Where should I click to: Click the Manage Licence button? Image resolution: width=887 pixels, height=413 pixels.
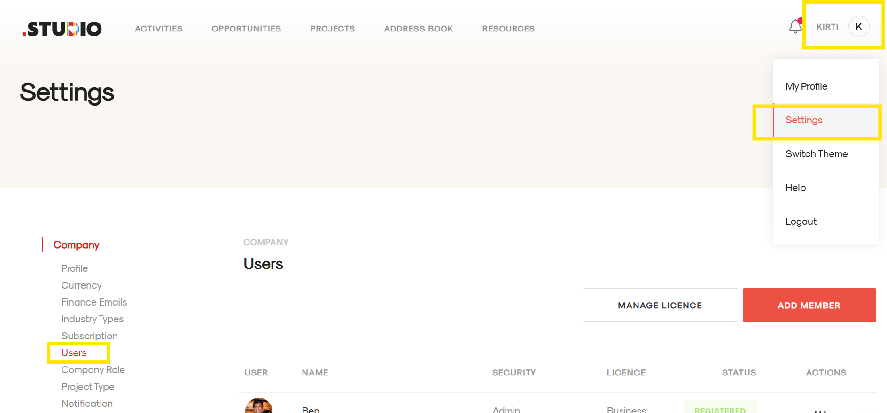660,305
